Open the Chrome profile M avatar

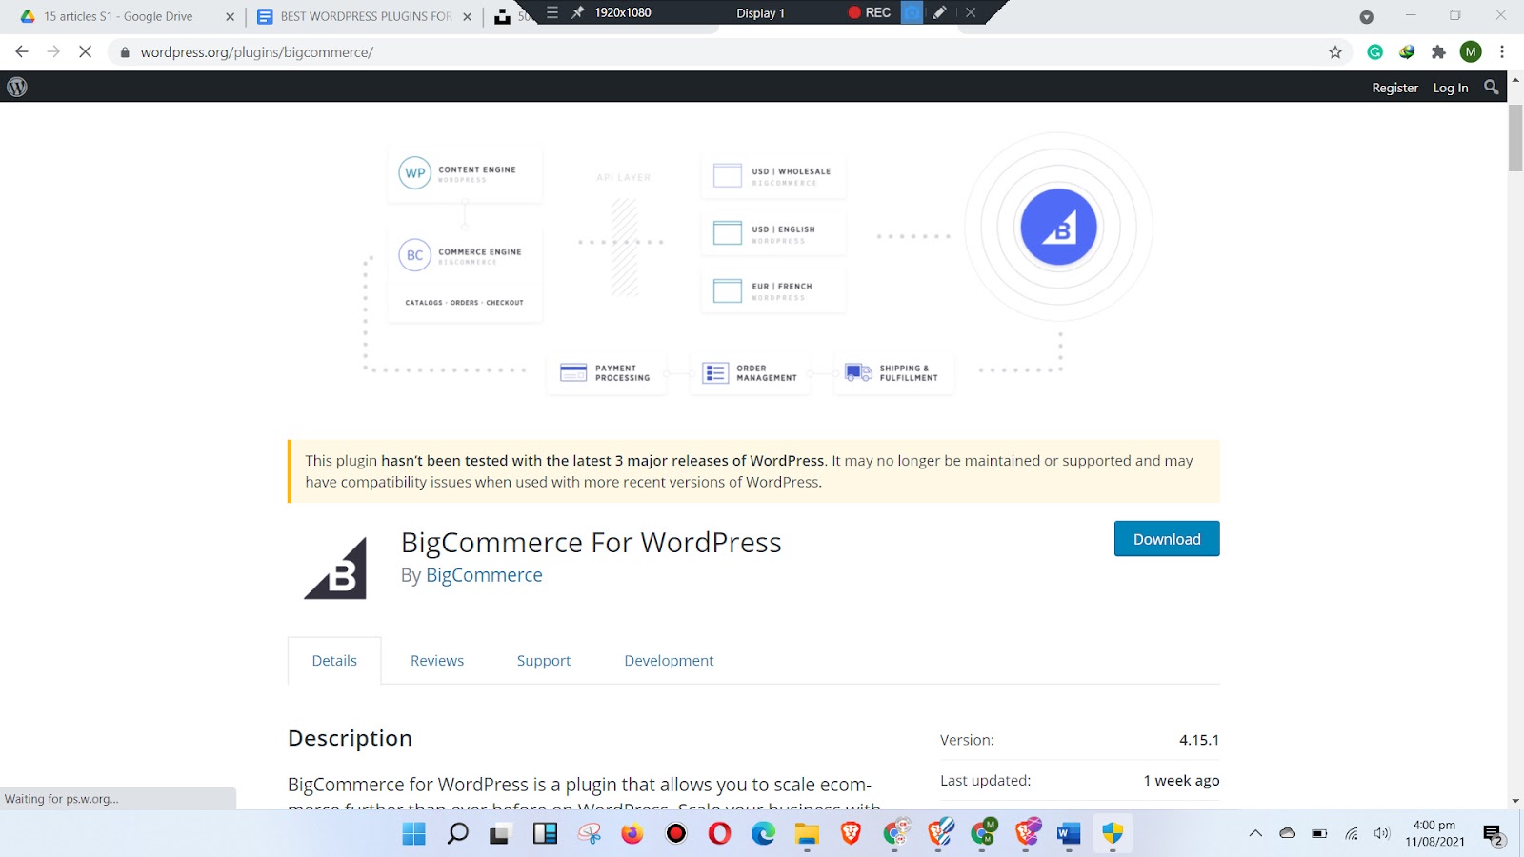(x=1471, y=52)
